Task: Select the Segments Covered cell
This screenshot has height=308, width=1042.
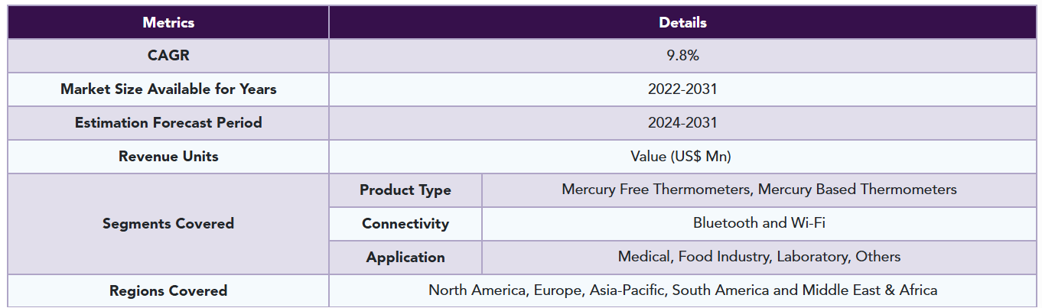Action: [x=168, y=224]
